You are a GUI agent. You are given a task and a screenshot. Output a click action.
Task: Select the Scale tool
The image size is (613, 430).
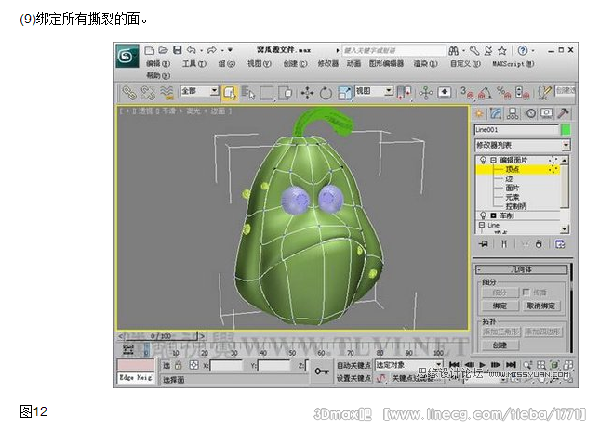pyautogui.click(x=344, y=93)
